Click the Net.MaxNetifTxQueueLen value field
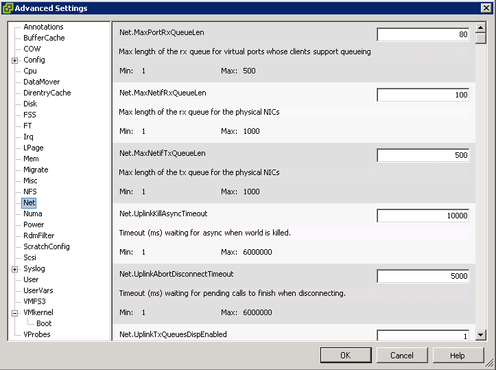 click(x=423, y=155)
